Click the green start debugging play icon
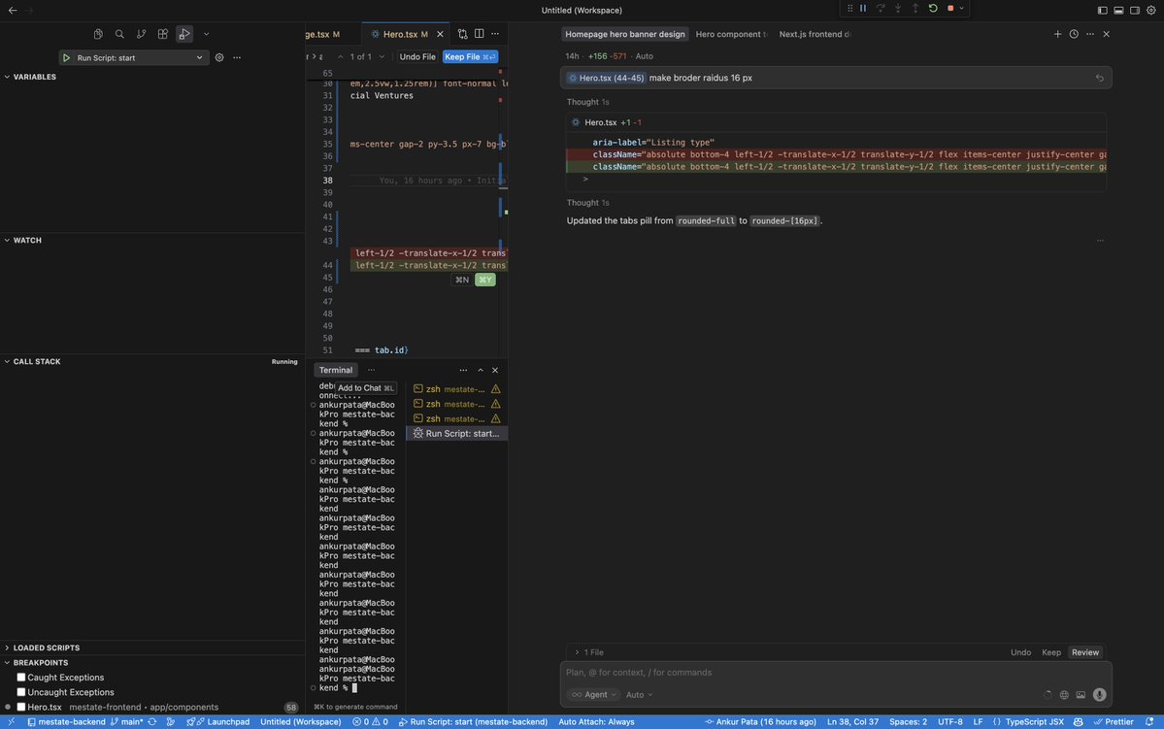The image size is (1164, 729). [66, 58]
